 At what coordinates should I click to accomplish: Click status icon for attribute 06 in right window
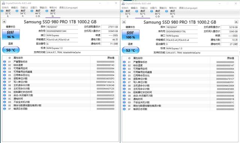click(x=124, y=79)
